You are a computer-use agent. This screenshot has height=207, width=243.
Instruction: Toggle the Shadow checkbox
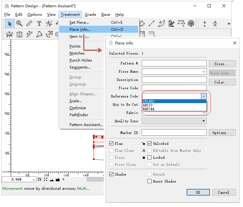(111, 174)
